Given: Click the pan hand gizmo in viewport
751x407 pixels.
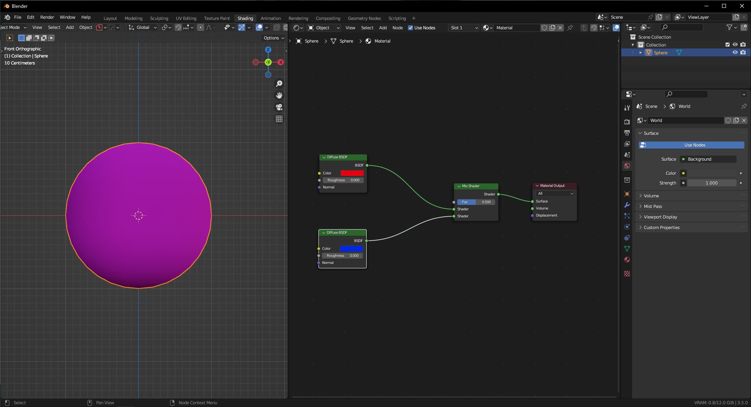Looking at the screenshot, I should pos(279,95).
